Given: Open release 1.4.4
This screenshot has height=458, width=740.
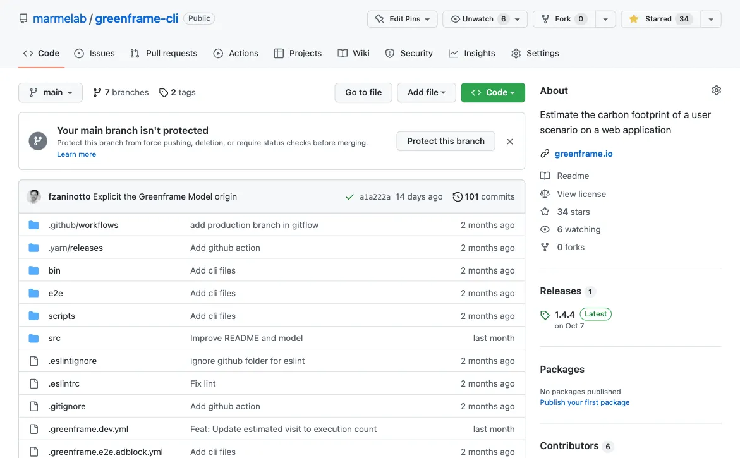Looking at the screenshot, I should (564, 315).
